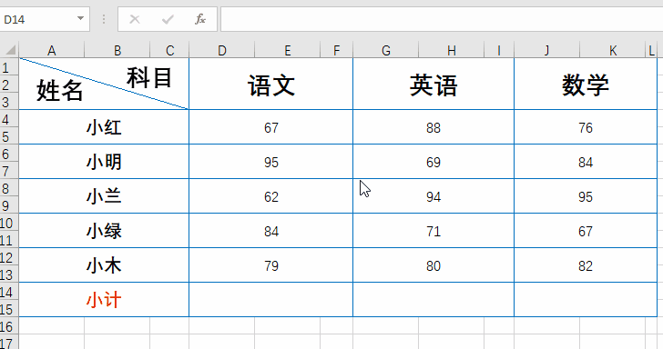Image resolution: width=663 pixels, height=349 pixels.
Task: Click the 姓名 label in diagonal header
Action: (x=59, y=90)
